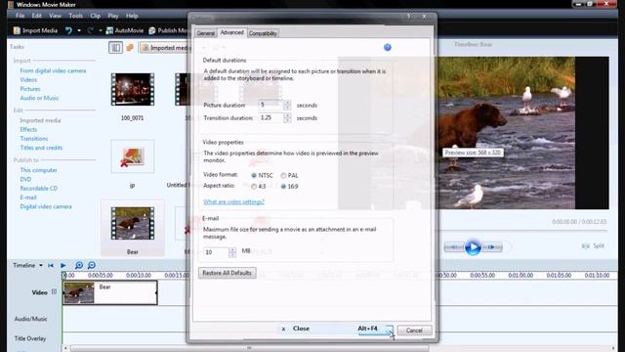This screenshot has height=352, width=625.
Task: Open Effects in the Tasks pane
Action: point(28,129)
